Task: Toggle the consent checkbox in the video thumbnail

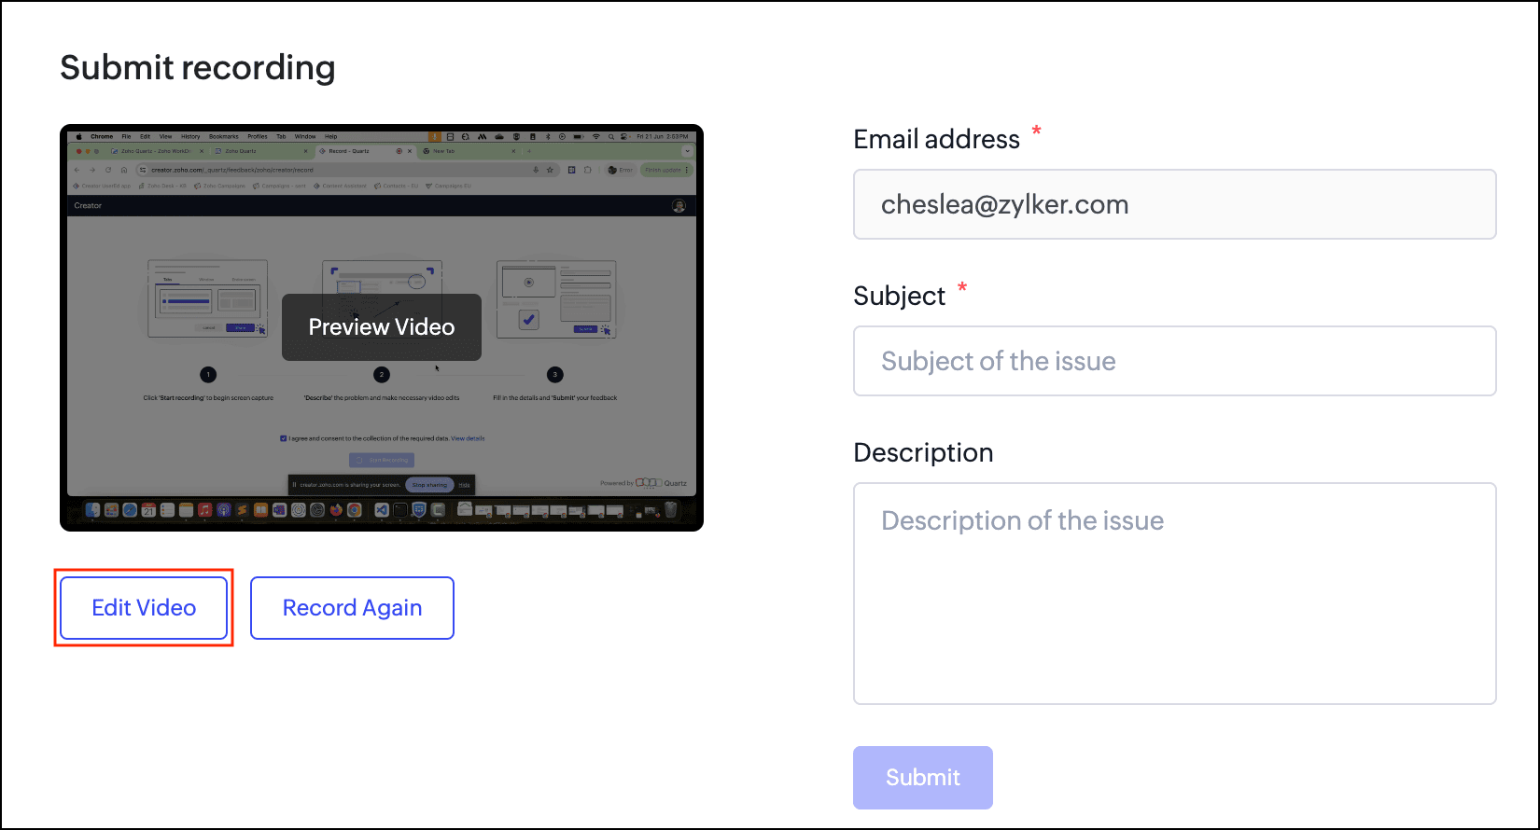Action: [284, 438]
